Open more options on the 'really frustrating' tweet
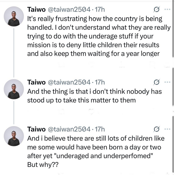The image size is (175, 175). pos(167,10)
